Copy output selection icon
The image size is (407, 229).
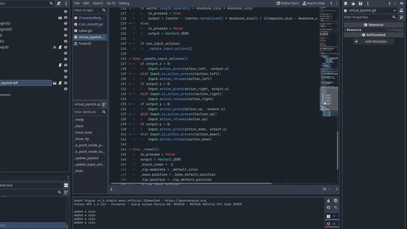(x=336, y=201)
